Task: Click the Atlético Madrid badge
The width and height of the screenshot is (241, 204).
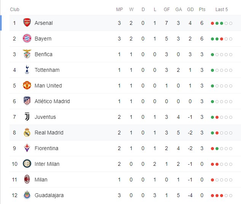Action: [x=27, y=101]
